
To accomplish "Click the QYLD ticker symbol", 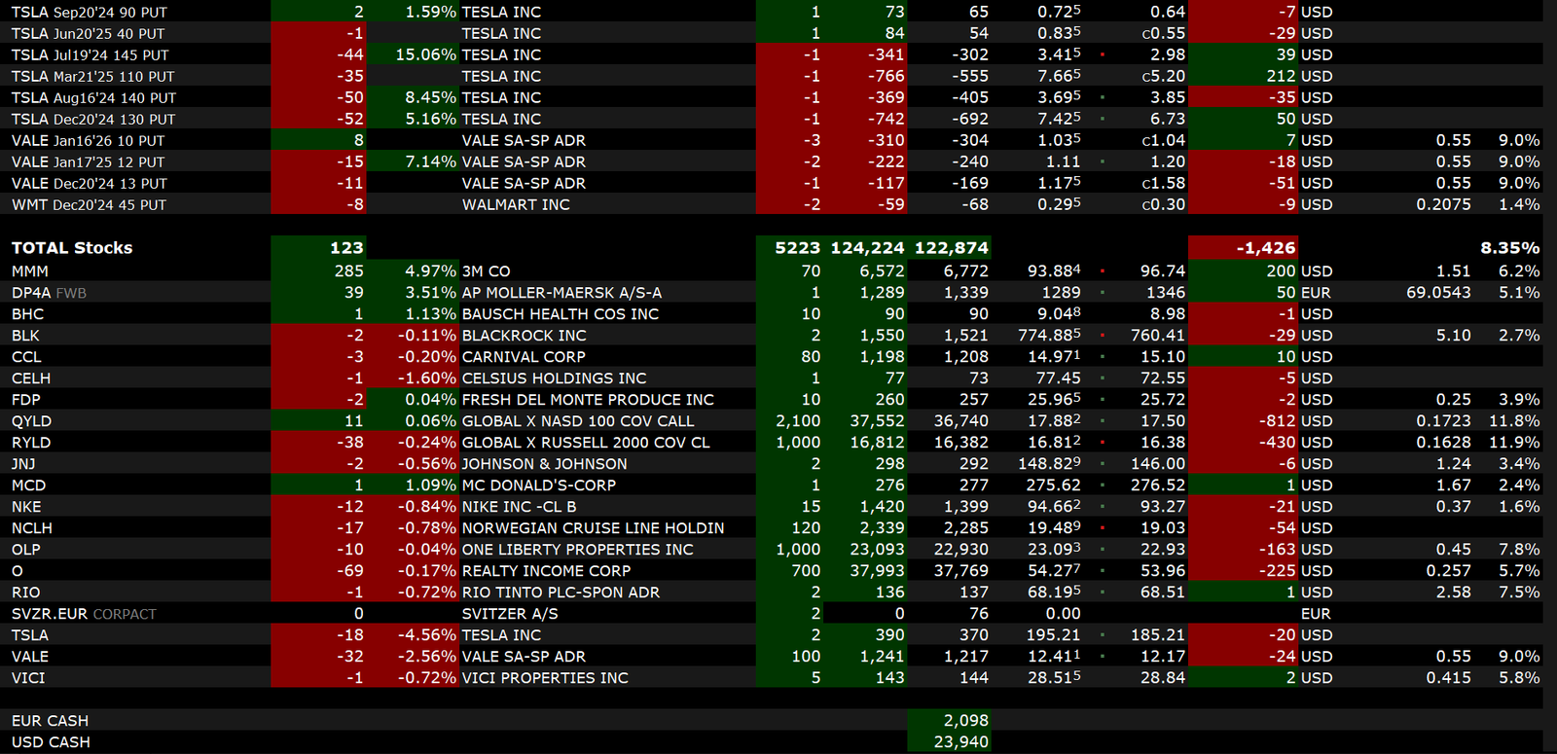I will click(32, 421).
